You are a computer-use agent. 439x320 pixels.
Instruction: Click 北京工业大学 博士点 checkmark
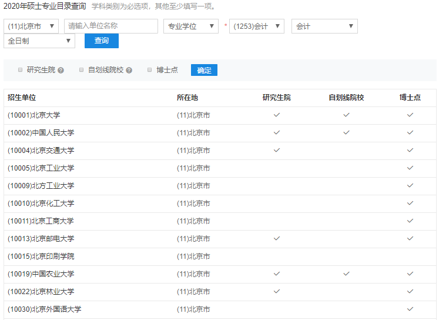point(410,168)
